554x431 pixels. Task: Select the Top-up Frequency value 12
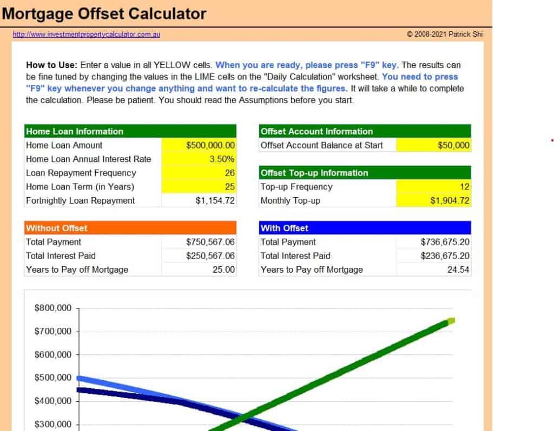tap(433, 187)
